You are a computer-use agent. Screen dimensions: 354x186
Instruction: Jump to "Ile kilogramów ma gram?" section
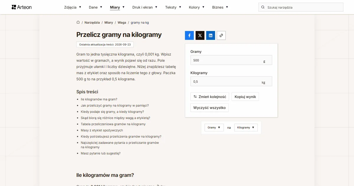point(99,99)
